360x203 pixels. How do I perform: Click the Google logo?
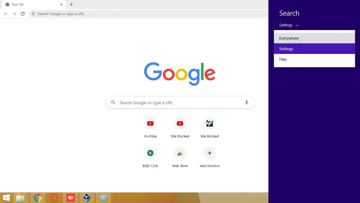(180, 73)
